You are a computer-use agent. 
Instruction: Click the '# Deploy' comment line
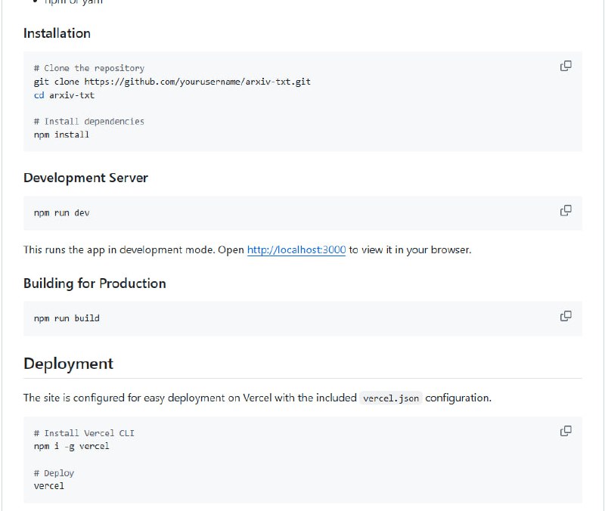[54, 473]
